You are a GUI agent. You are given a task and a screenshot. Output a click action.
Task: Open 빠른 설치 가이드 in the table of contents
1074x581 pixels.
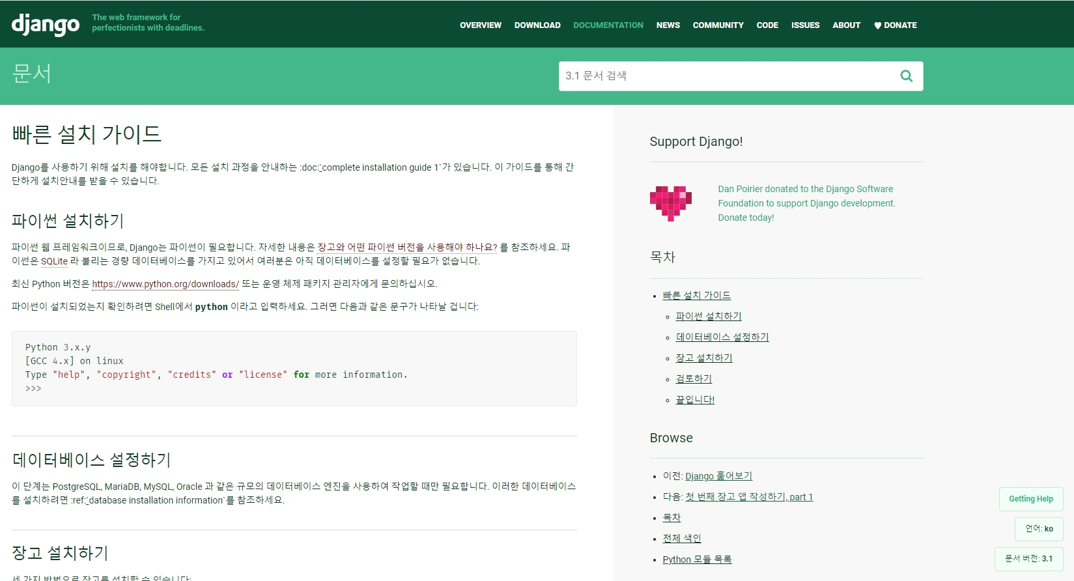697,296
